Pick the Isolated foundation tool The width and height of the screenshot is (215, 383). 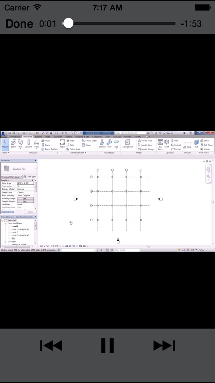click(102, 144)
